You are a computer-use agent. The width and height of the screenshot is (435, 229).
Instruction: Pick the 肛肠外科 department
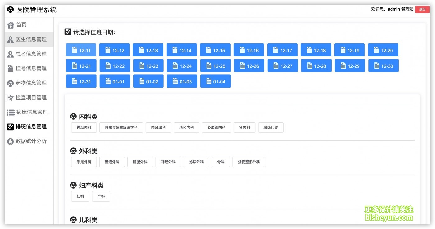pyautogui.click(x=140, y=162)
